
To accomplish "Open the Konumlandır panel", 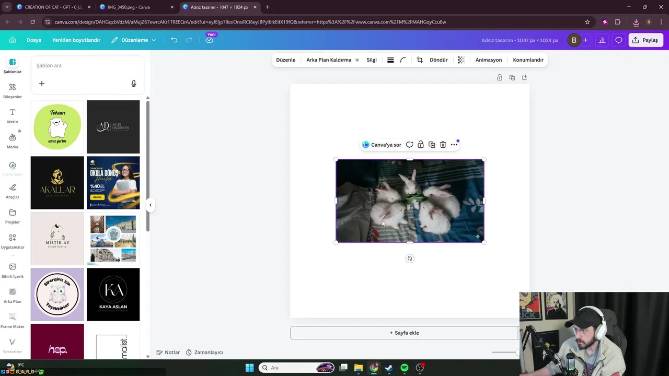I will (x=528, y=60).
